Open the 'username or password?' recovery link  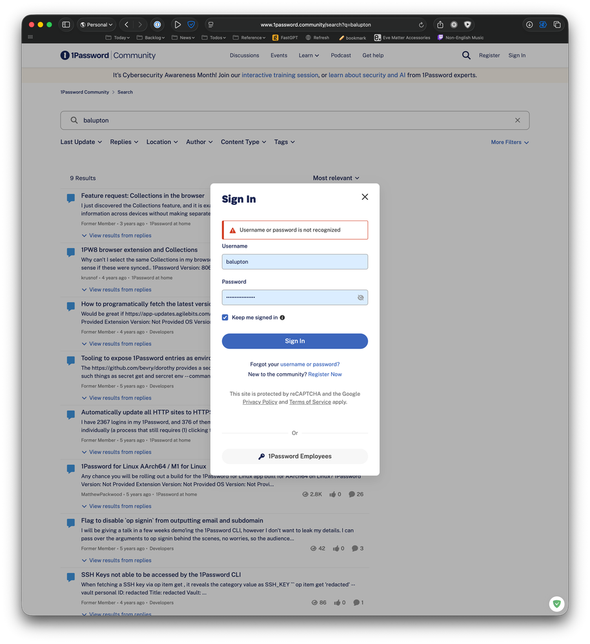[x=310, y=364]
